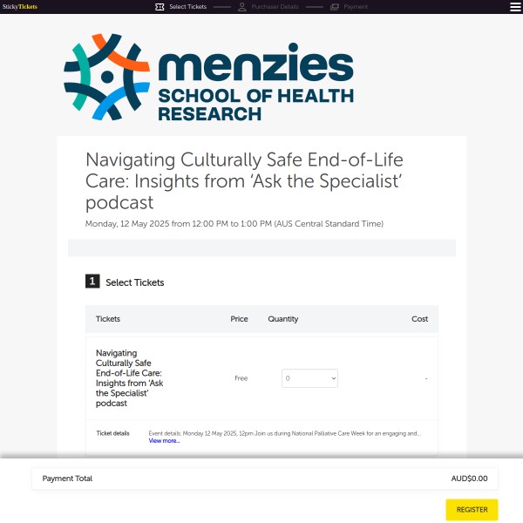Viewport: 523px width, 523px height.
Task: Open the hamburger menu icon
Action: coord(515,7)
